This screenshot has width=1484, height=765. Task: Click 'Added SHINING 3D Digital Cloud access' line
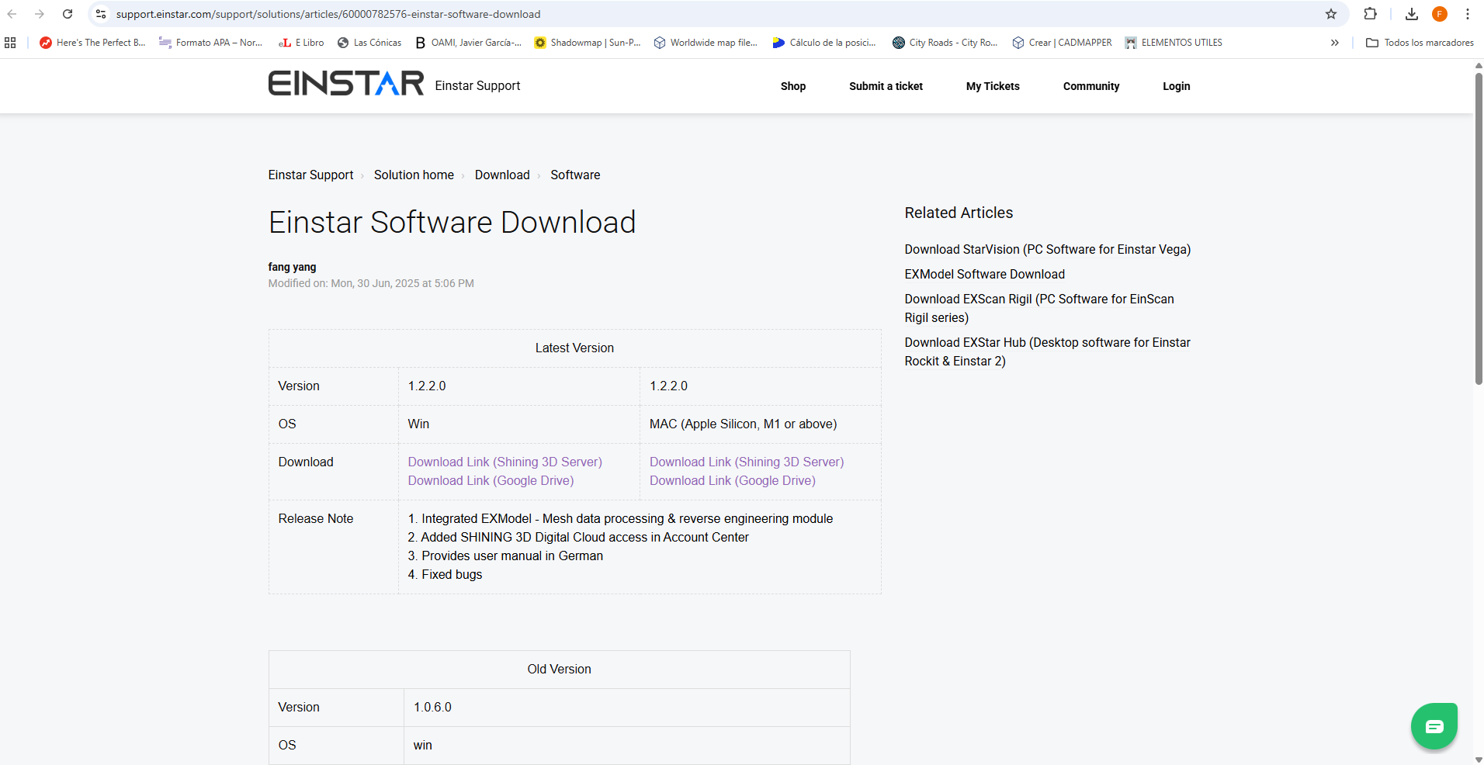[578, 538]
